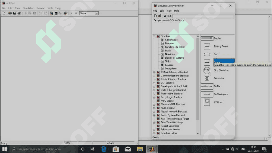
Task: Expand Neural Network Blockset node
Action: (154, 112)
